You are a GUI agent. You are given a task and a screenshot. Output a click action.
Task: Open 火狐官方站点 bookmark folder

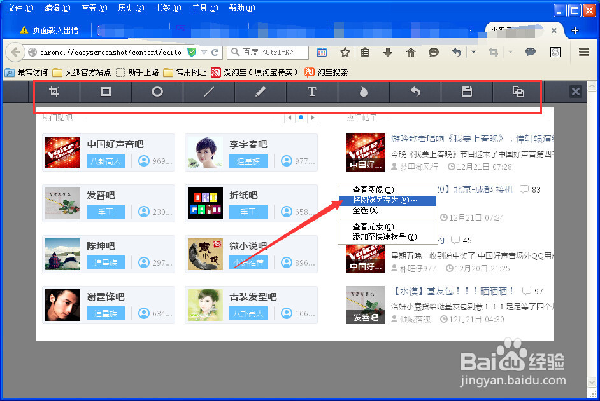[82, 72]
